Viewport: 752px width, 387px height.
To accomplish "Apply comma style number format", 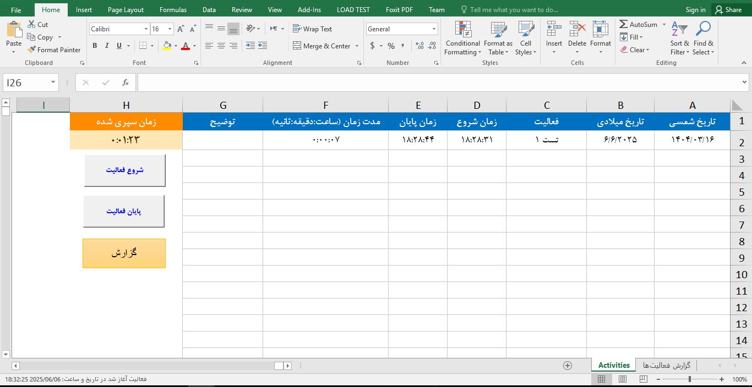I will pos(403,46).
